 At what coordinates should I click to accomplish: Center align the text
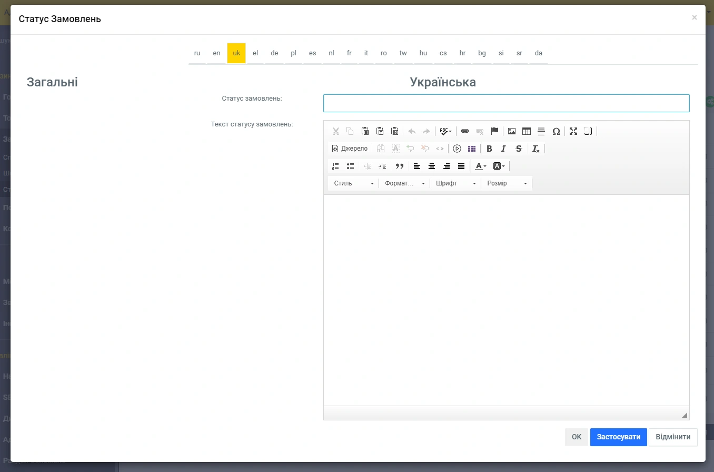[x=432, y=166]
